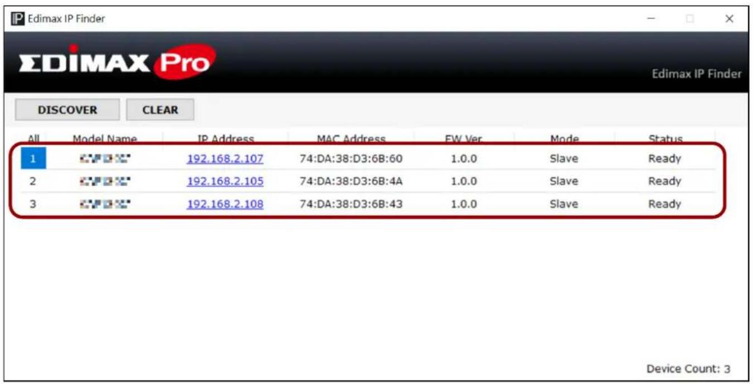This screenshot has height=385, width=753.
Task: Click Slave mode cell of 192.168.2.107 row
Action: [x=563, y=159]
